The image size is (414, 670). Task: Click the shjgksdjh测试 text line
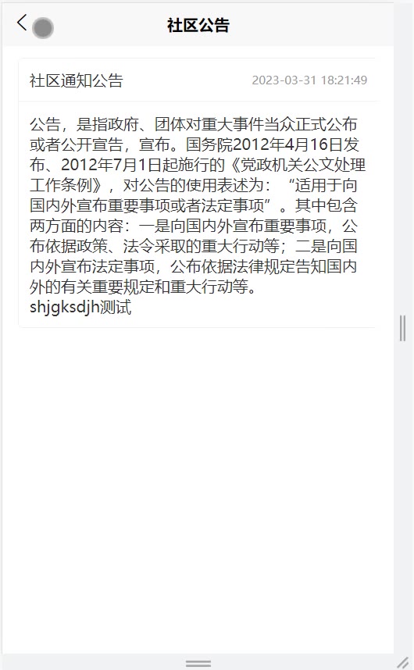80,307
